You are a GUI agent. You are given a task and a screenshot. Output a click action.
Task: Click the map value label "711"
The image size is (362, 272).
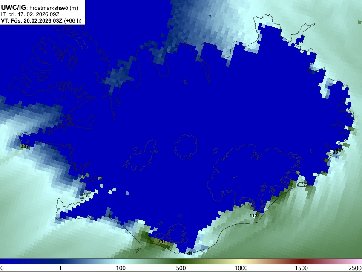tap(162, 242)
